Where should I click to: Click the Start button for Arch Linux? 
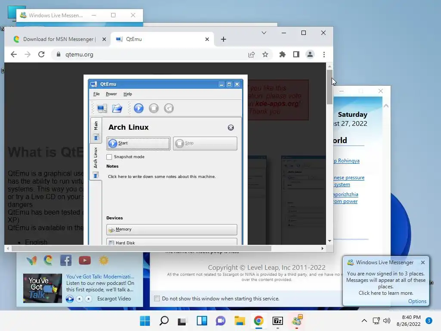tap(138, 143)
